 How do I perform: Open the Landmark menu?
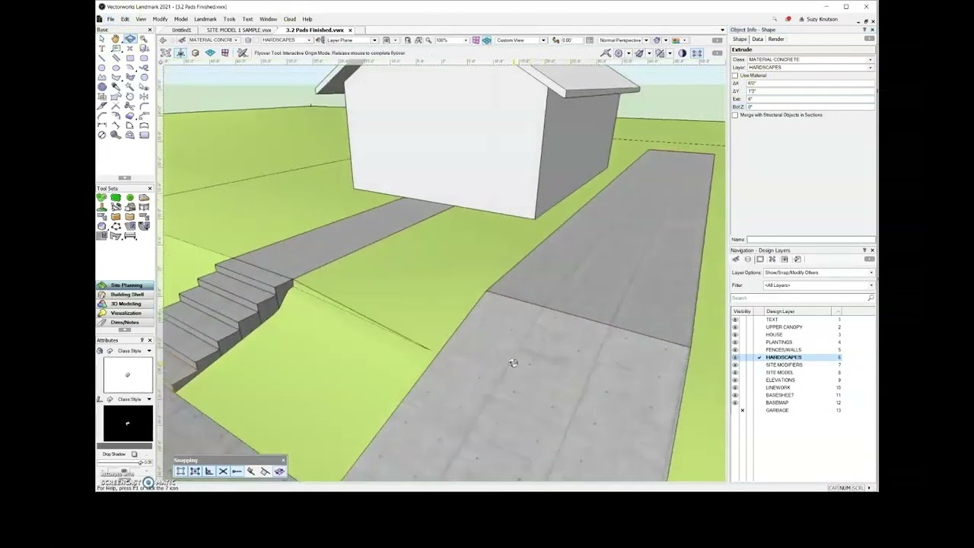tap(205, 19)
